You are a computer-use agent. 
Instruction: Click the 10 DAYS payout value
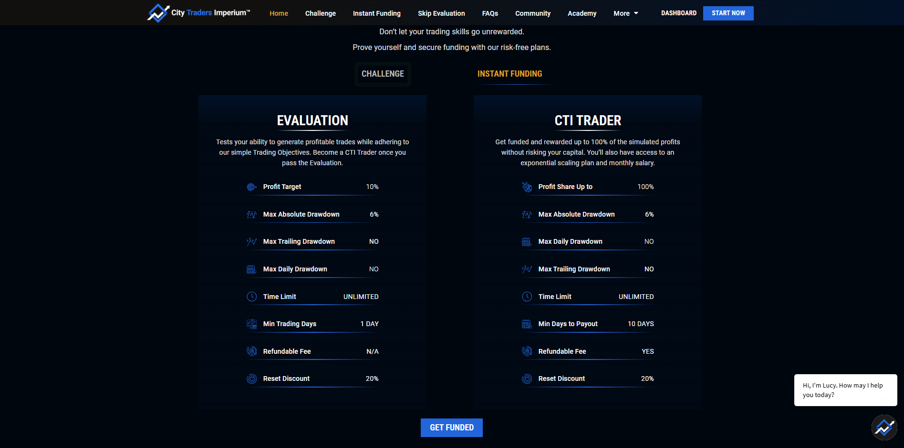(x=641, y=324)
